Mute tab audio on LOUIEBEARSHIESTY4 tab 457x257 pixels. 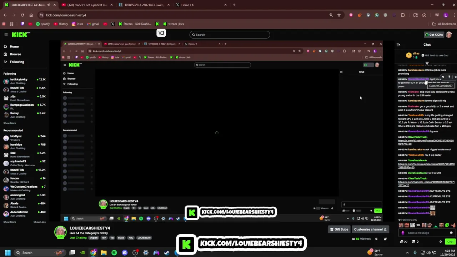tap(49, 5)
